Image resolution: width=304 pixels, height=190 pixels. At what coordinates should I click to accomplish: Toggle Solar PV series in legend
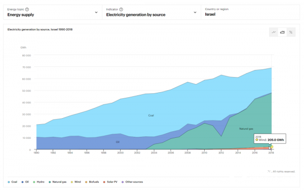[x=110, y=182]
